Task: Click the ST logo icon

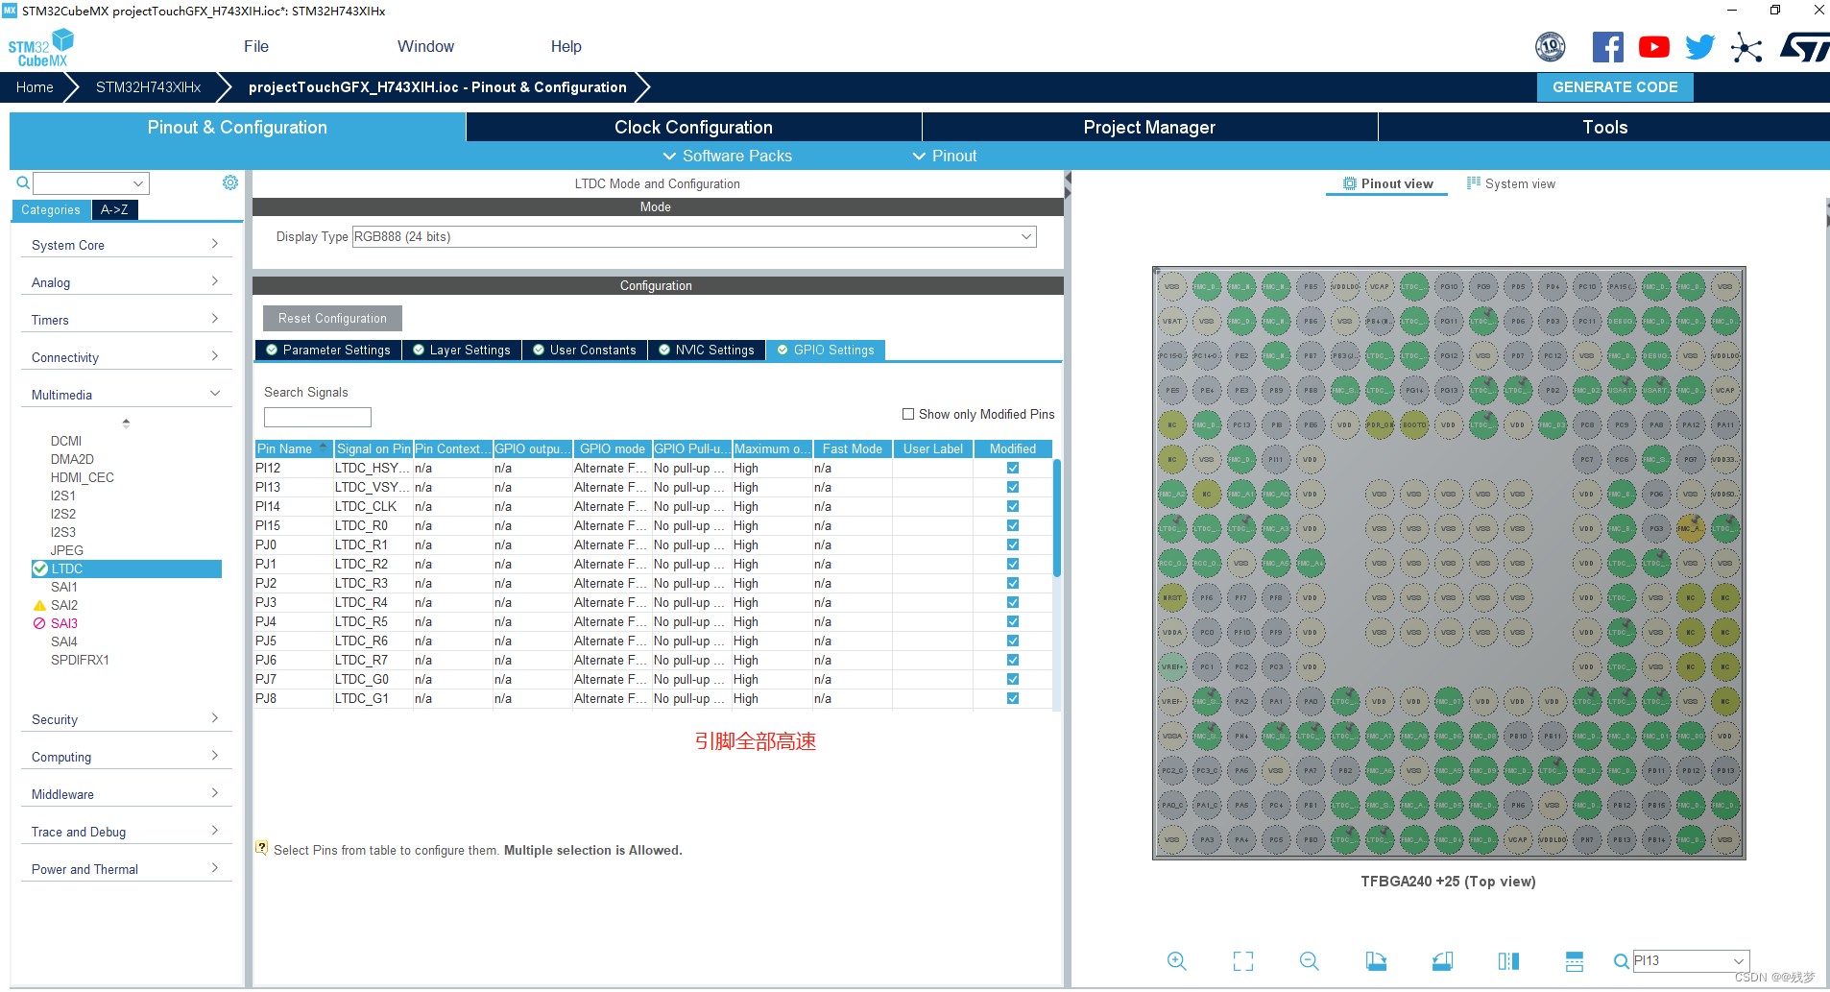Action: 1804,47
